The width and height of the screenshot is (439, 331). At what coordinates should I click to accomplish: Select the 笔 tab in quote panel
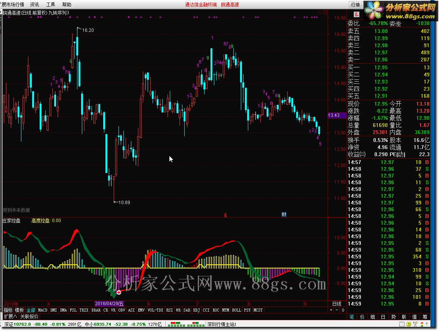coord(351,317)
